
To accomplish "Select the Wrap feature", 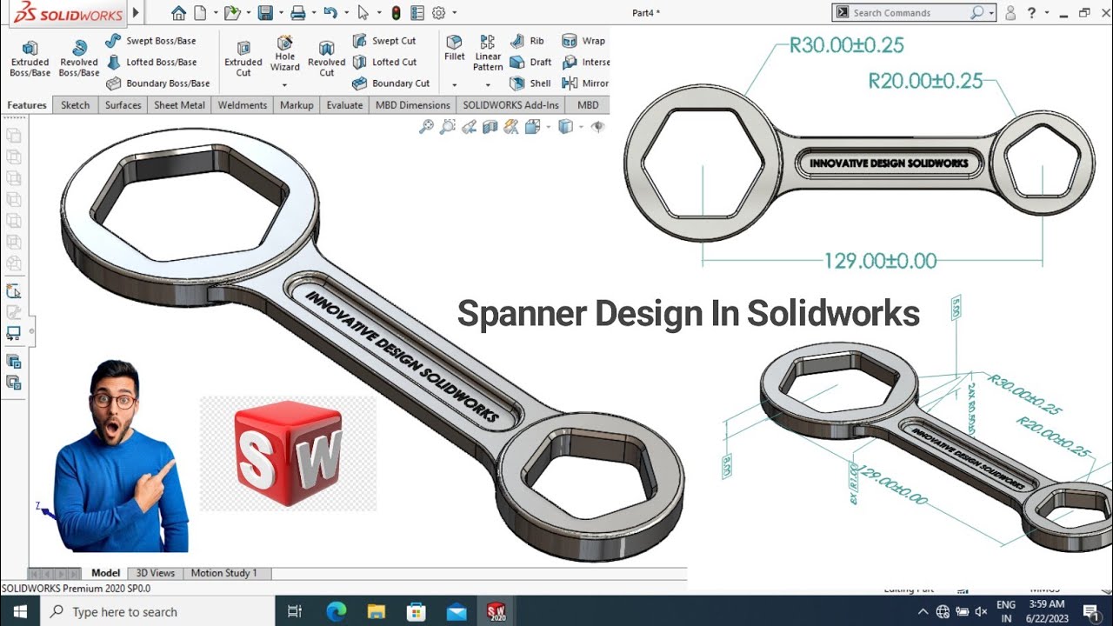I will [584, 41].
